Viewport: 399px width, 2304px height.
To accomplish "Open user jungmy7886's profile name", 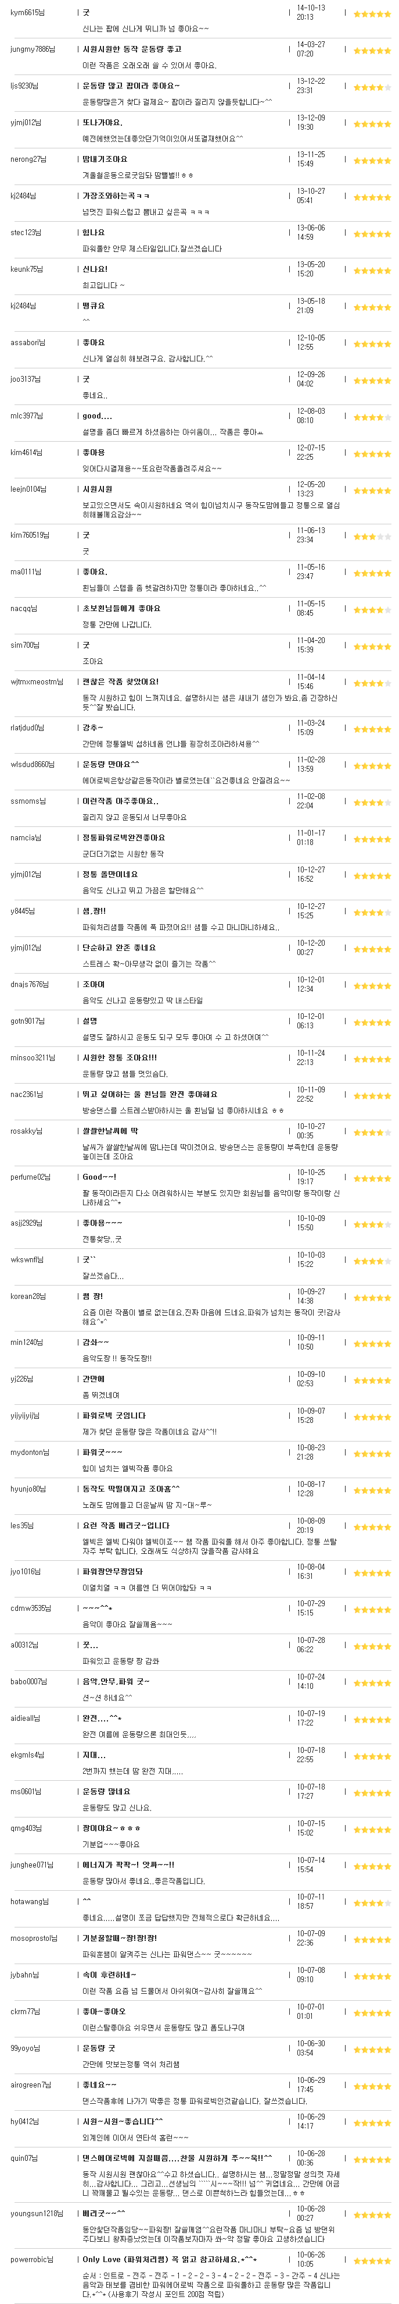I will [x=32, y=49].
